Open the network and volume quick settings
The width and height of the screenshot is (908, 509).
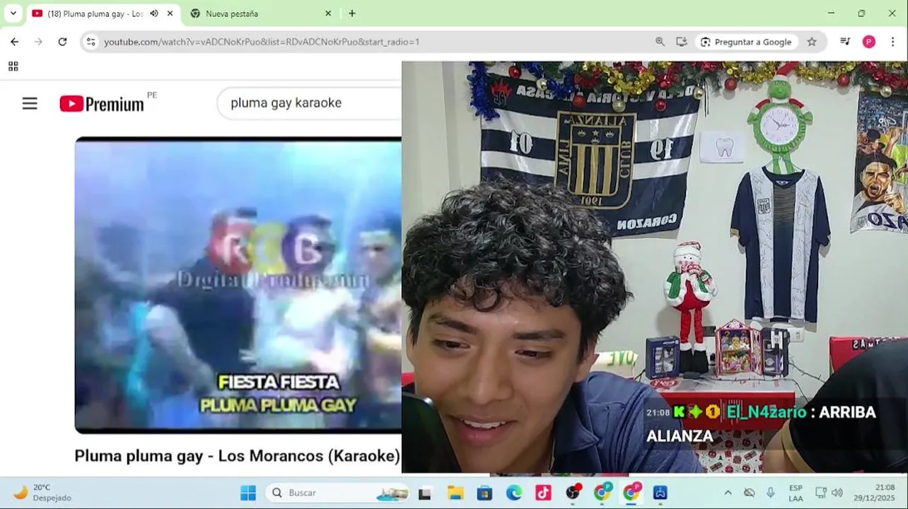(829, 493)
